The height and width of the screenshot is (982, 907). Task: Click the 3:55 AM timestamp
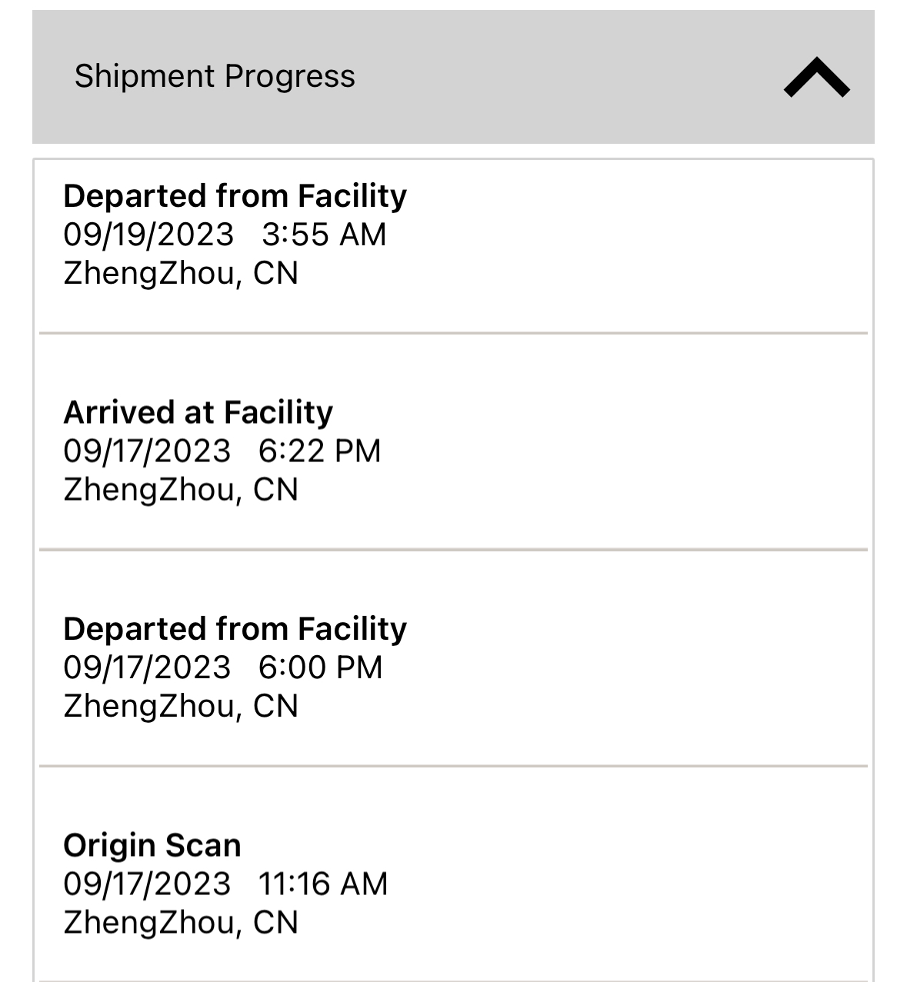point(324,235)
